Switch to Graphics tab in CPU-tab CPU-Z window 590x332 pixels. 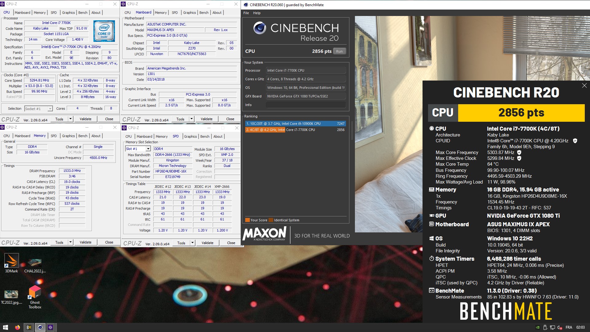click(x=68, y=13)
